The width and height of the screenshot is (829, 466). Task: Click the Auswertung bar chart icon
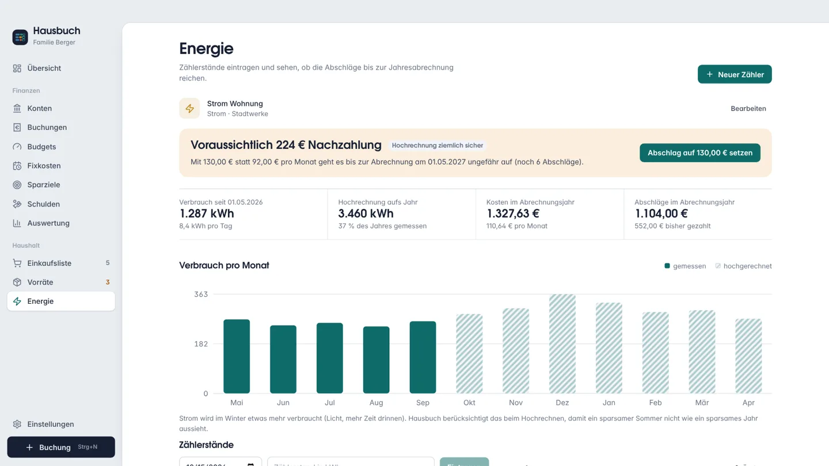point(17,223)
